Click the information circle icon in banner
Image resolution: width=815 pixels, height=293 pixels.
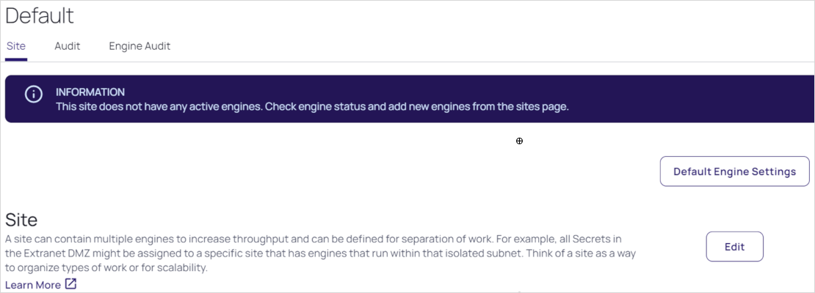(x=32, y=94)
